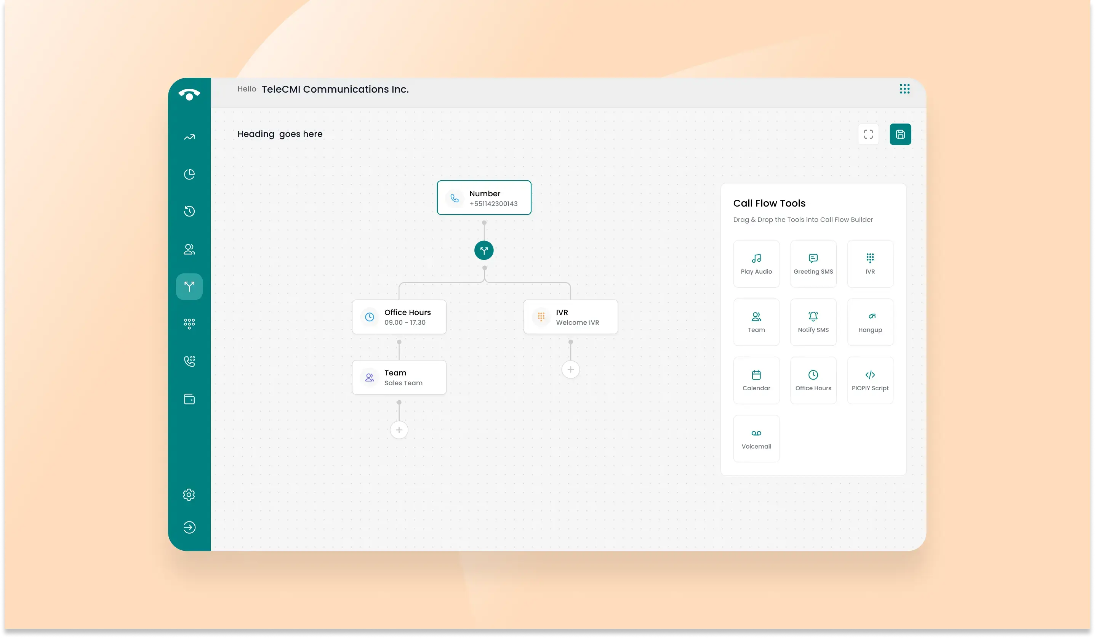Click the 'Heading goes here' title text
This screenshot has height=638, width=1095.
280,134
